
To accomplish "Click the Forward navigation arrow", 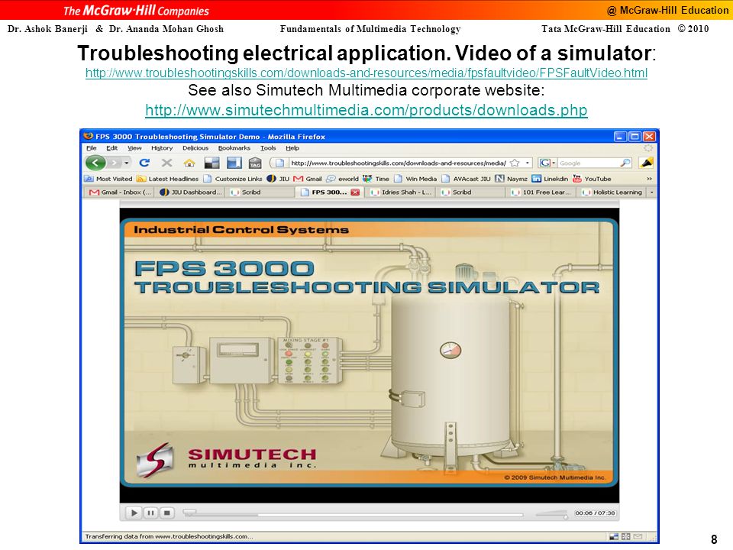I will pyautogui.click(x=114, y=163).
